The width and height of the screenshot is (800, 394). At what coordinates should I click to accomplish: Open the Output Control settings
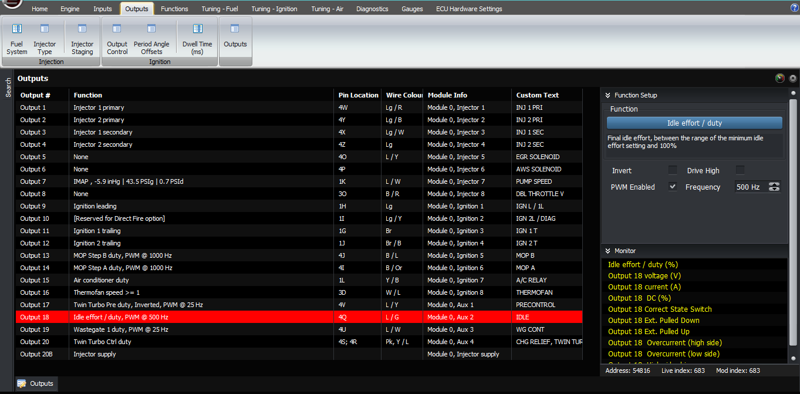(117, 39)
